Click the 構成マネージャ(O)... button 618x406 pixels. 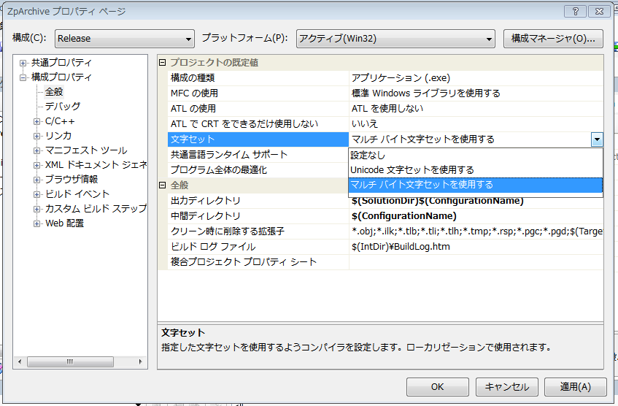[x=553, y=39]
